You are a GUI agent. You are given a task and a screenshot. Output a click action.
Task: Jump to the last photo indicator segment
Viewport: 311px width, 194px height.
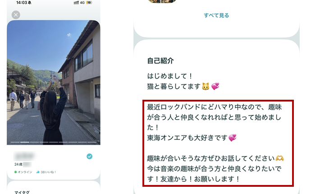click(92, 142)
